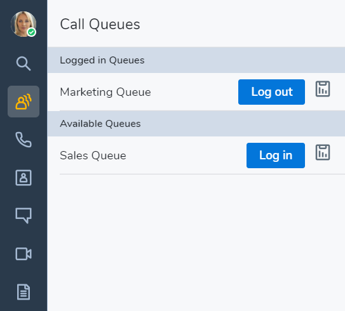Open the user profile avatar photo
345x311 pixels.
(24, 24)
